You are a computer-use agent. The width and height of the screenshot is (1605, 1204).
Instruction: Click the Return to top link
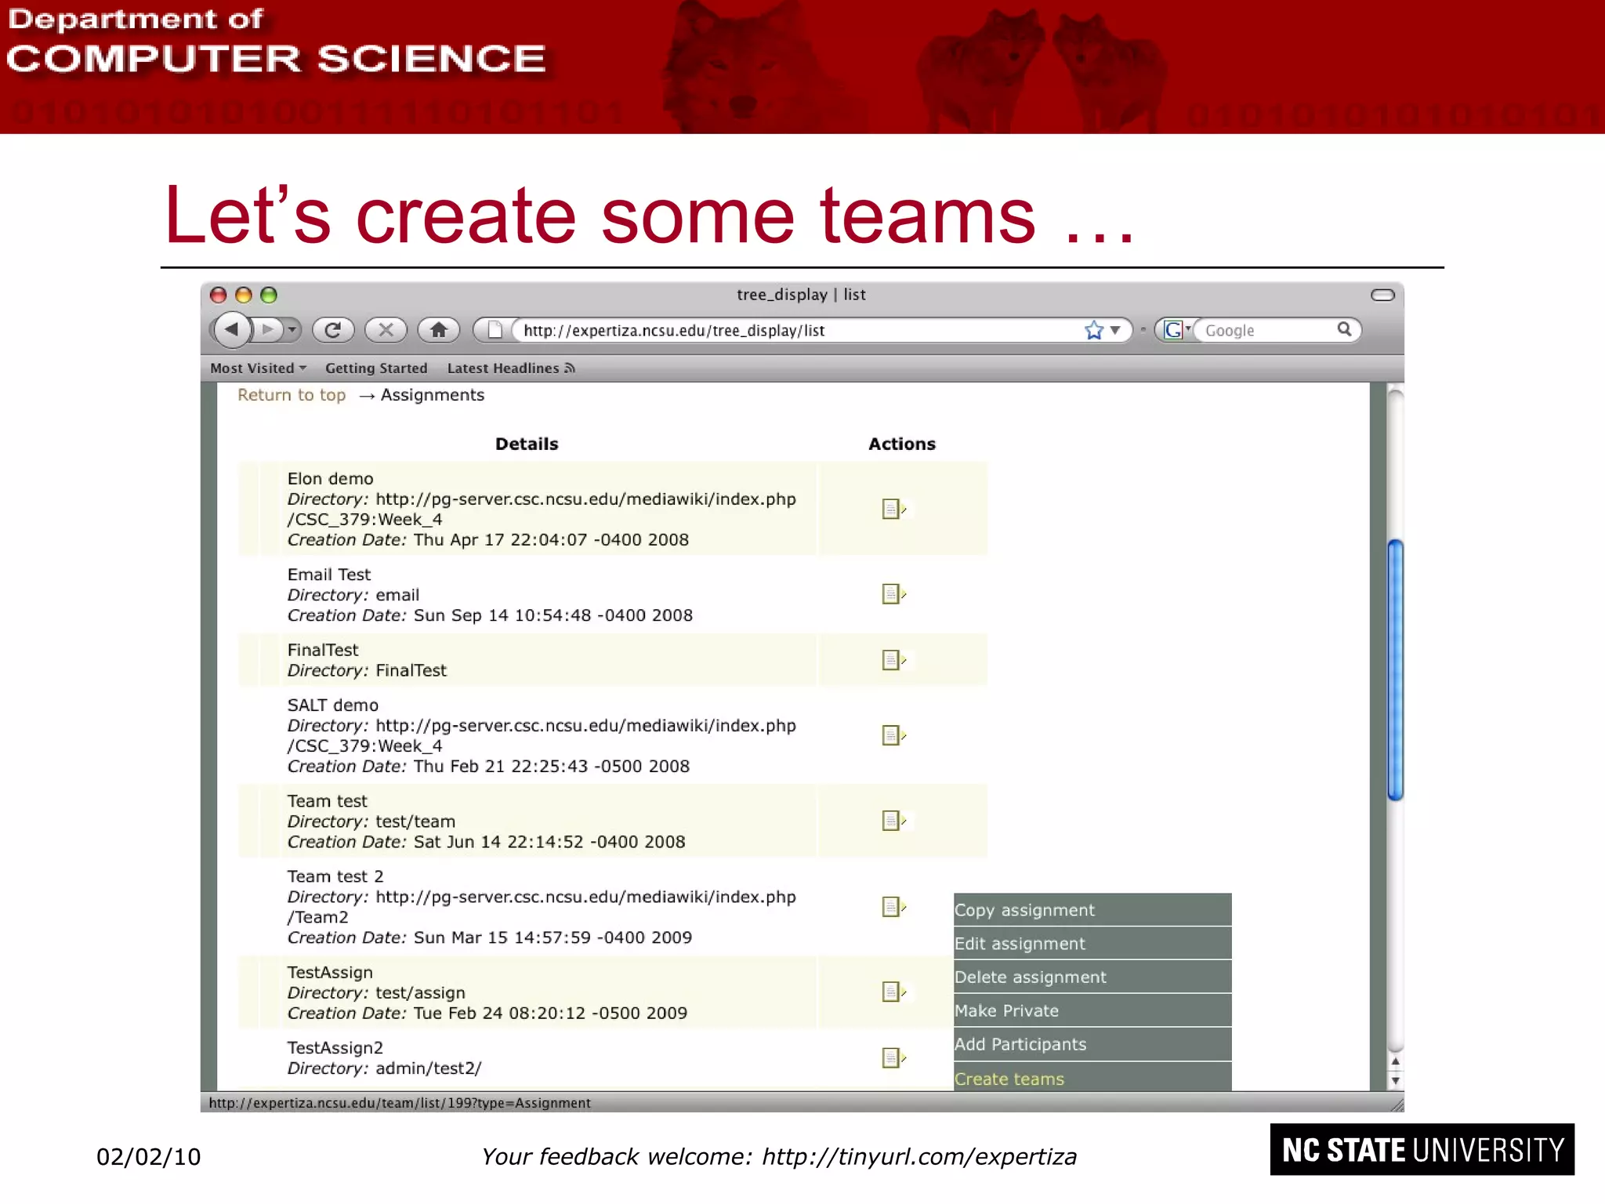coord(292,395)
